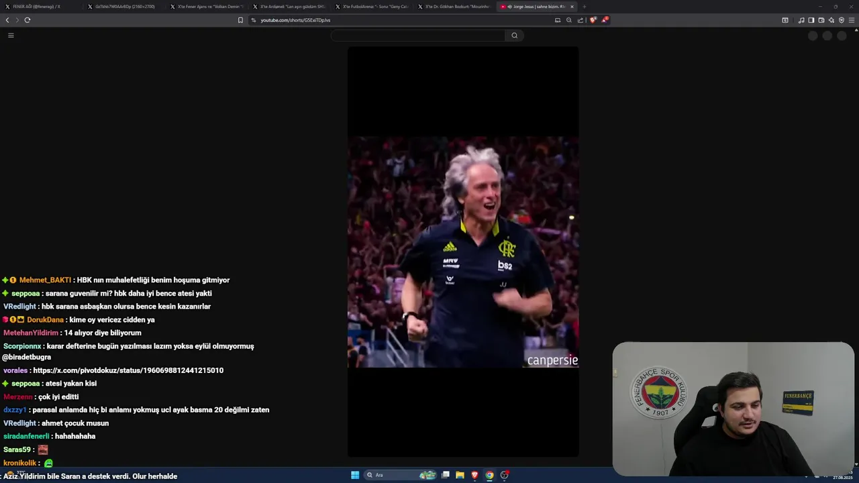Open the taskbar app right of Chrome
This screenshot has width=859, height=483.
coord(505,475)
